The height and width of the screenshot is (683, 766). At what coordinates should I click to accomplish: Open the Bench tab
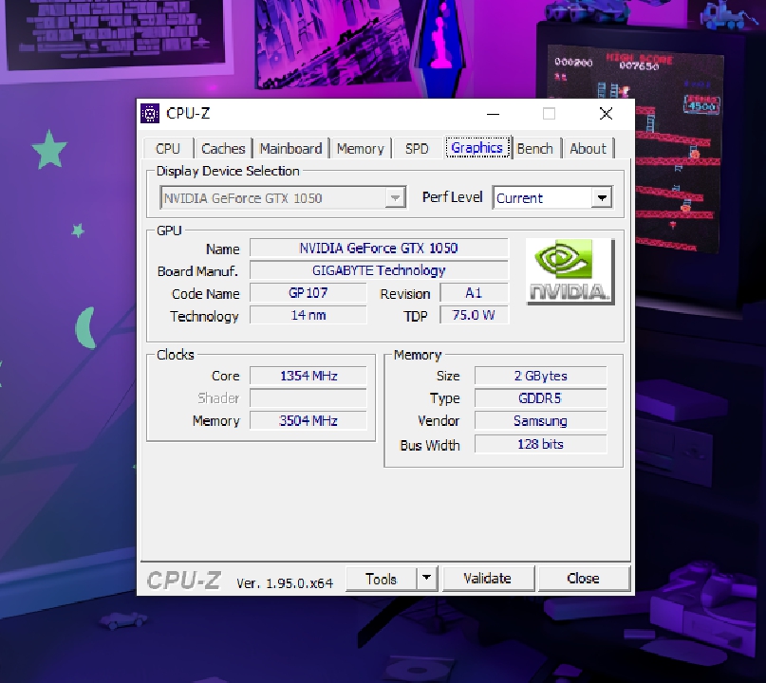[535, 149]
